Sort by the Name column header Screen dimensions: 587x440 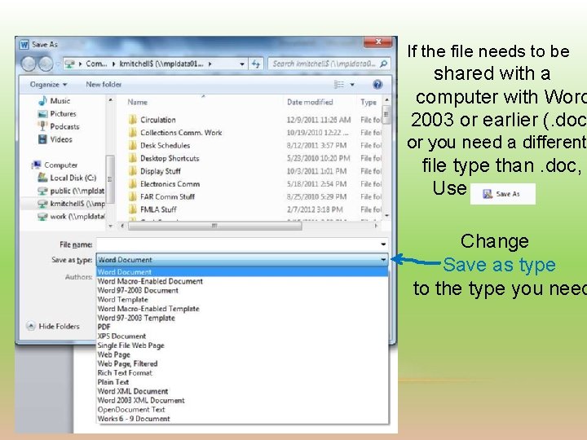tap(137, 102)
